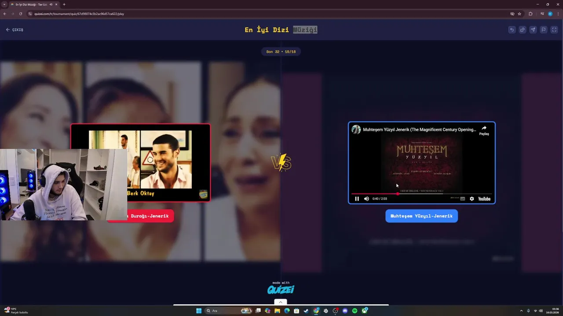This screenshot has height=316, width=563.
Task: Vote for Kurtlar Vadisi Durağı-Jenerik red button
Action: point(141,216)
